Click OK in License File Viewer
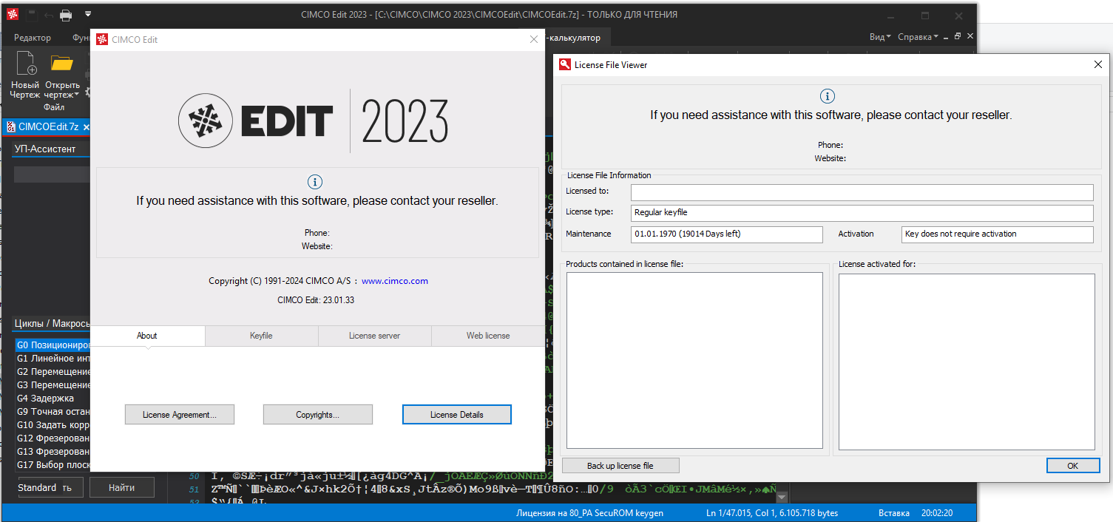Image resolution: width=1113 pixels, height=522 pixels. click(x=1072, y=466)
